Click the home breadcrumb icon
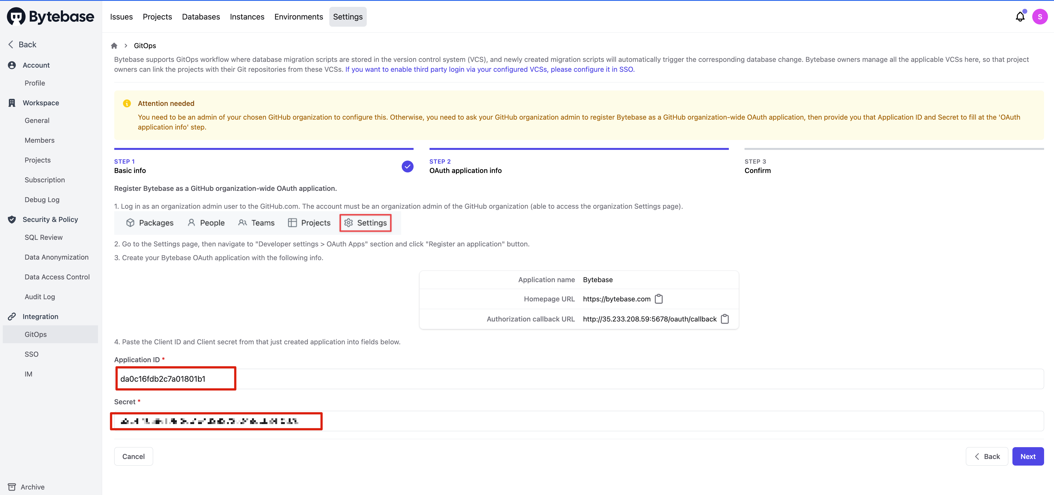Screen dimensions: 1054x495 [114, 46]
